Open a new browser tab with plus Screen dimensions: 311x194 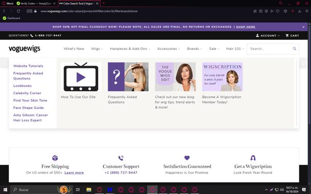(104, 3)
